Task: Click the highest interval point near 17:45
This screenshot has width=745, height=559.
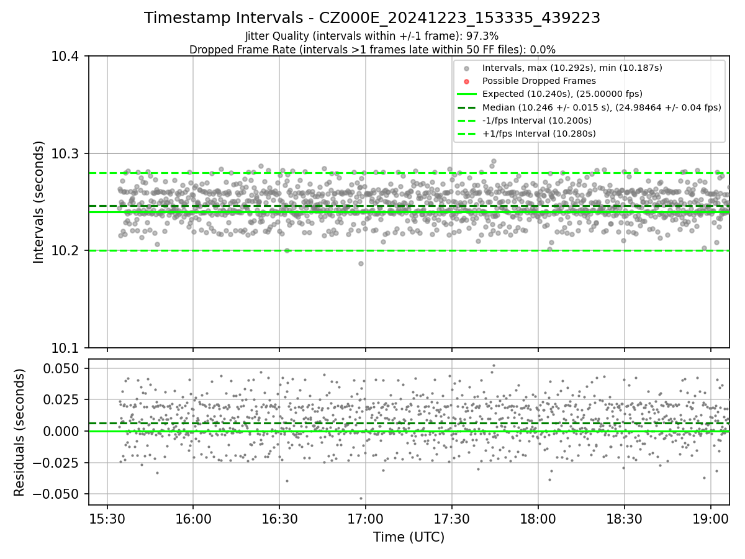Action: 494,161
